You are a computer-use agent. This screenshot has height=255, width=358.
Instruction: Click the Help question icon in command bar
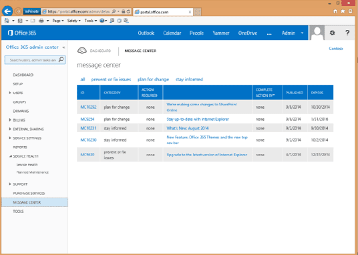pos(102,21)
